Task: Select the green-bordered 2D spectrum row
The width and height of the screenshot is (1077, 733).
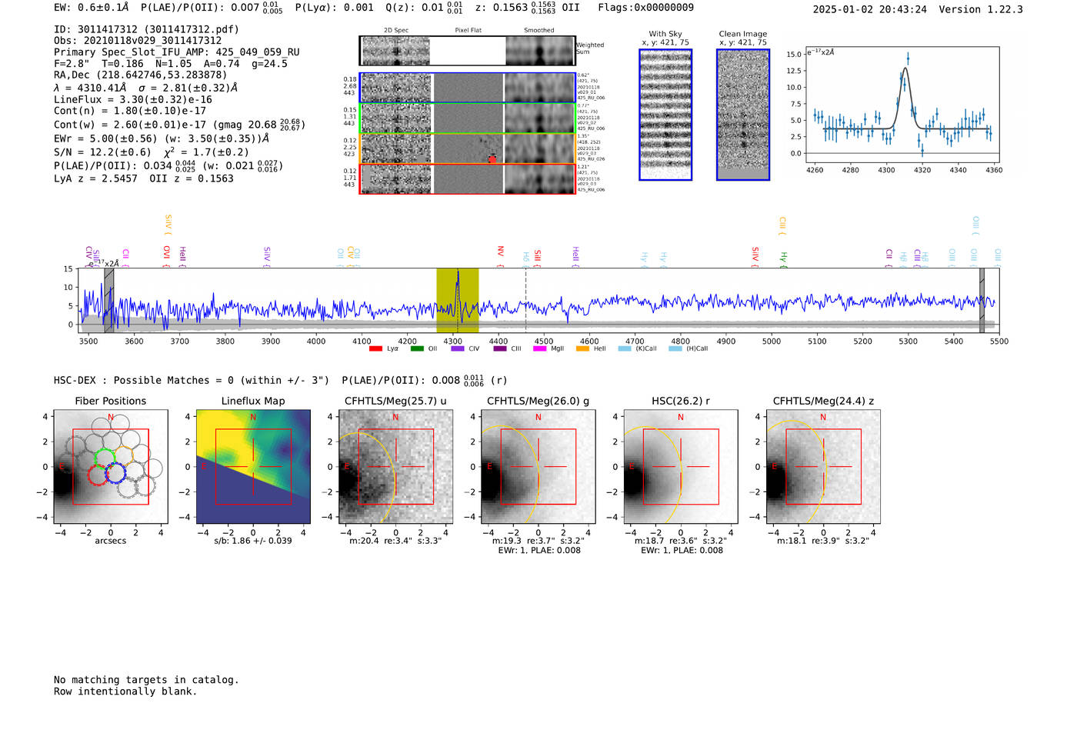Action: (468, 118)
